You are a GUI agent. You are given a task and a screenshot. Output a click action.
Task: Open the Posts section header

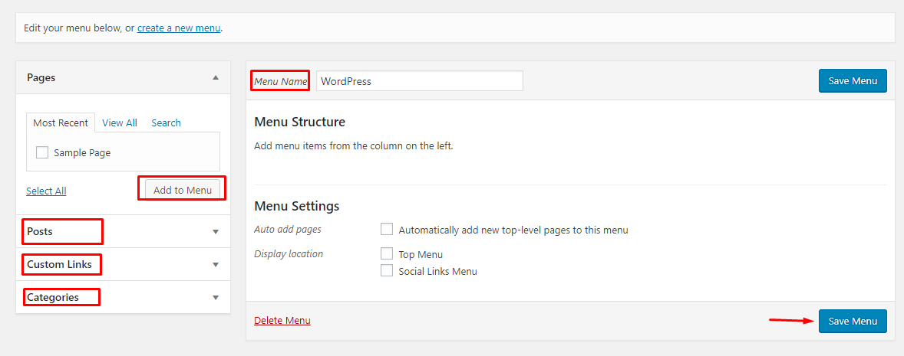(x=40, y=231)
